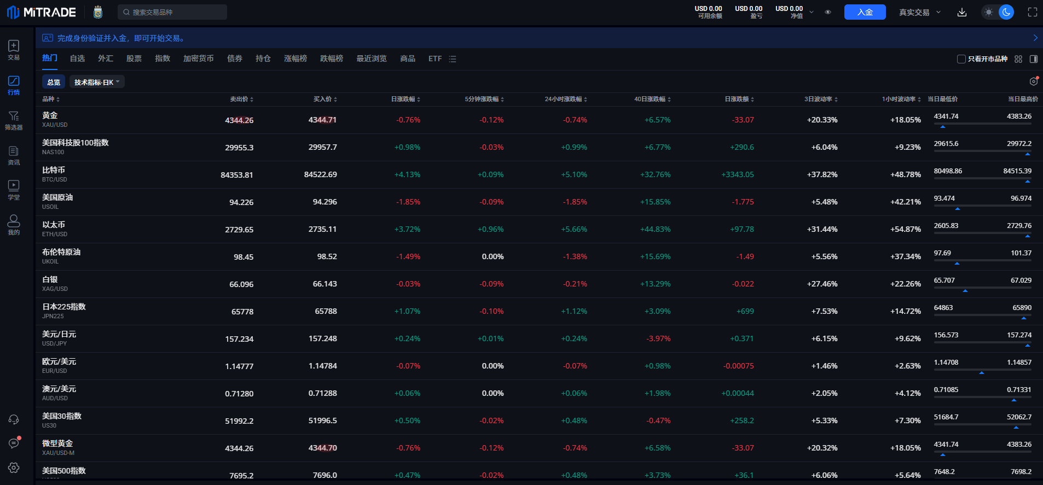
Task: Click 欧元/美元 daily range bar
Action: click(x=983, y=370)
